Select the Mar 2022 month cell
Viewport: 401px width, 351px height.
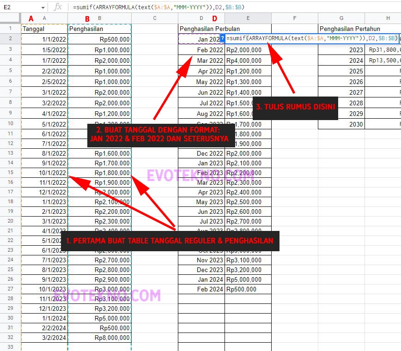pos(201,61)
